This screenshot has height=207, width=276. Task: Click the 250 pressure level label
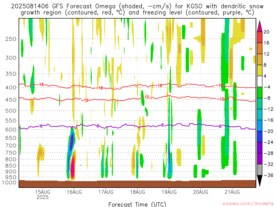tap(11, 39)
